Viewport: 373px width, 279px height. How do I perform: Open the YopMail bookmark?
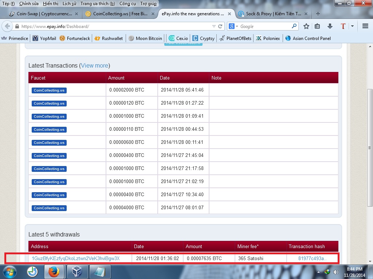[x=44, y=38]
